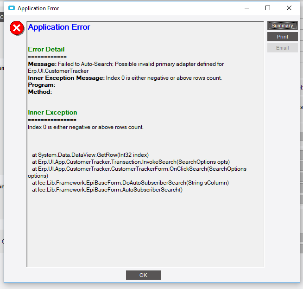Print the error details
This screenshot has height=289, width=303.
(282, 37)
